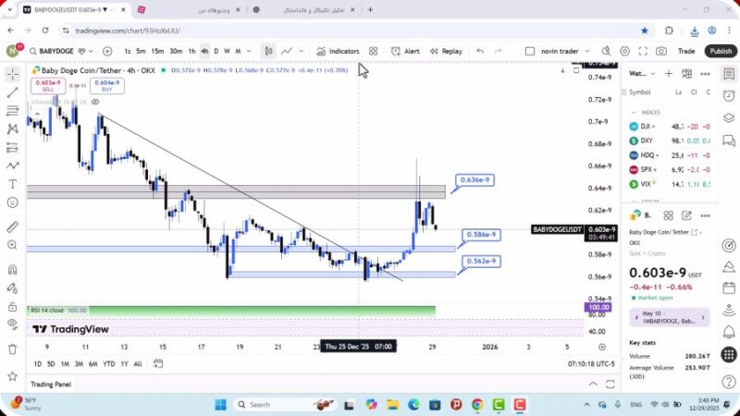Switch to the 1h timeframe
This screenshot has width=740, height=416.
coord(191,51)
